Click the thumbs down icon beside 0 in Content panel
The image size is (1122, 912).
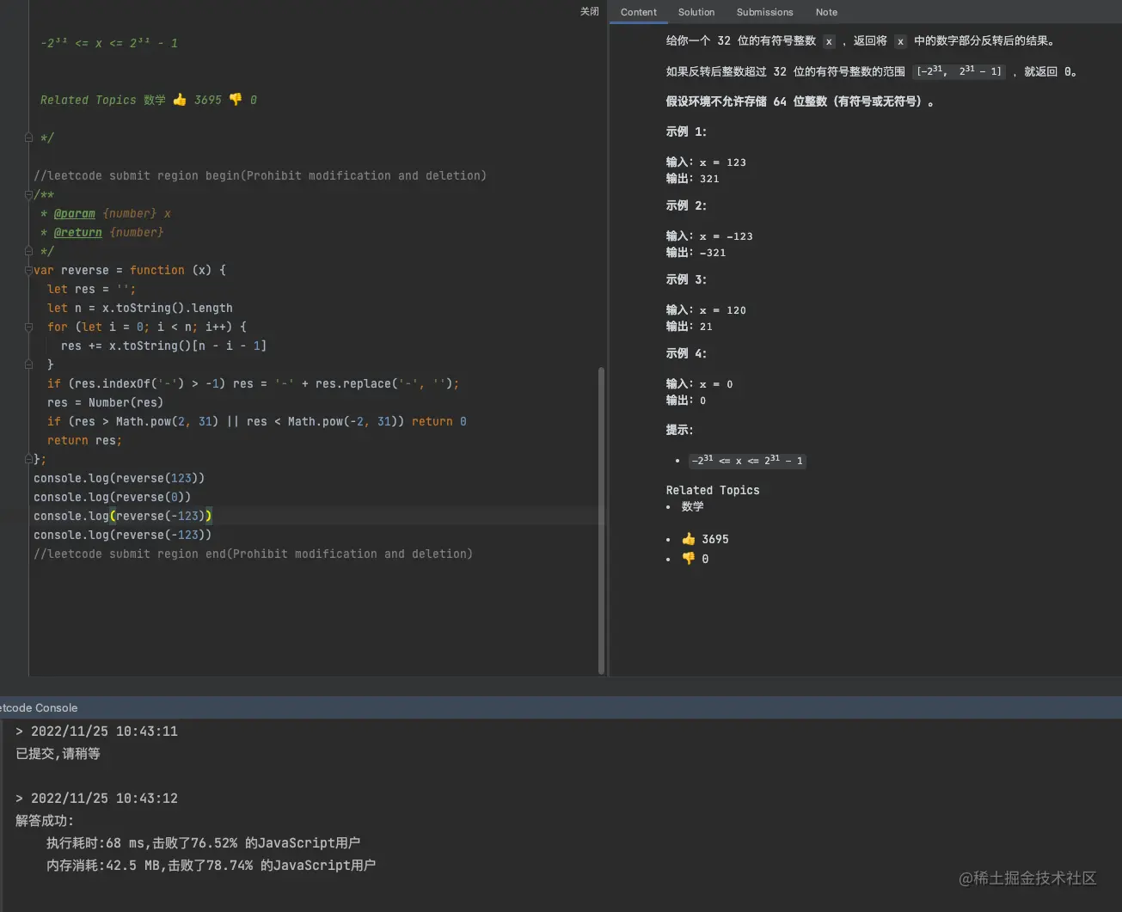[x=689, y=559]
